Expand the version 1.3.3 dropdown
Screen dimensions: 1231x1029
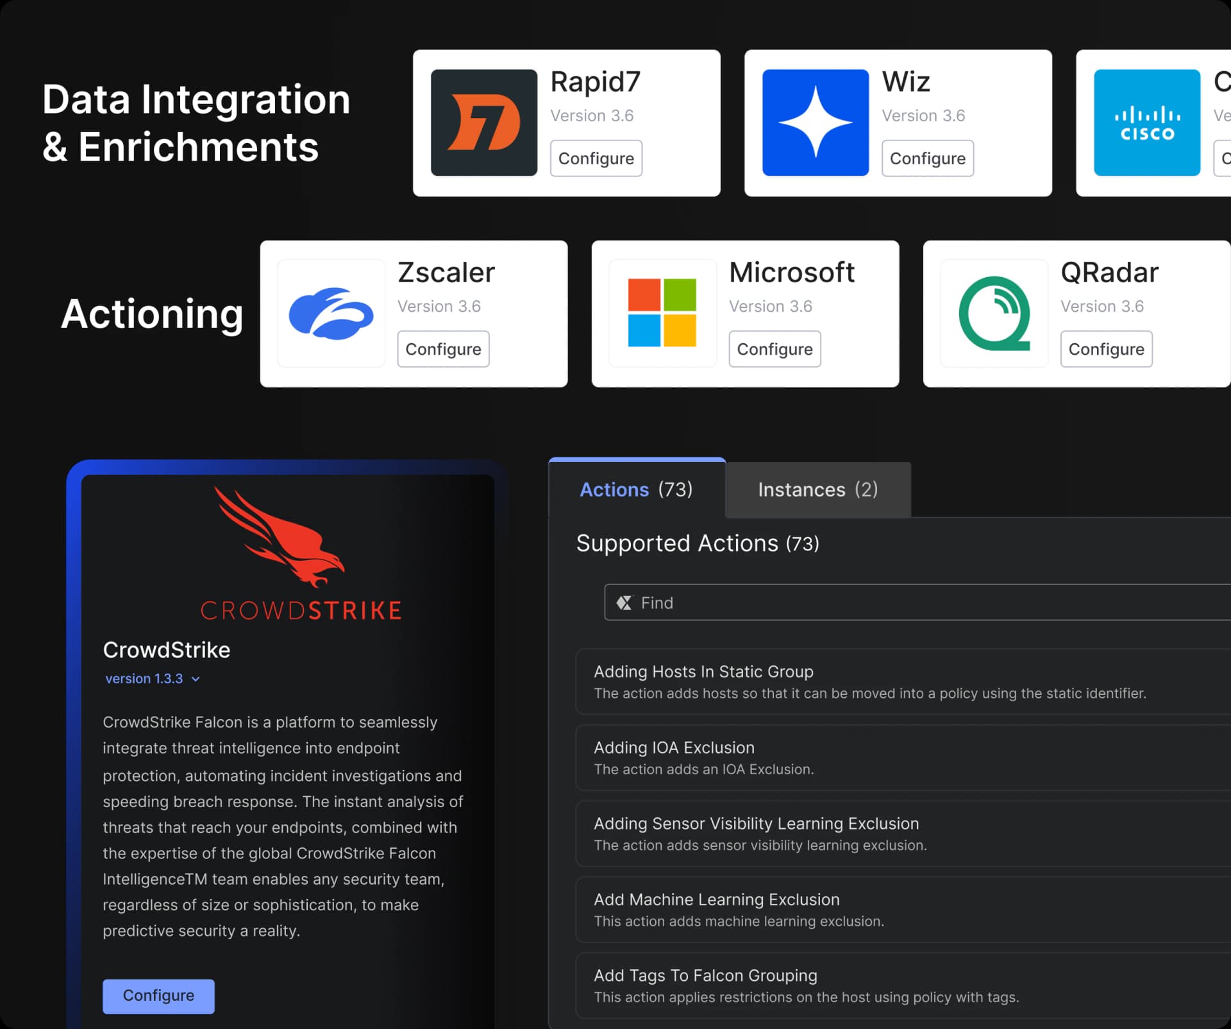pyautogui.click(x=153, y=678)
